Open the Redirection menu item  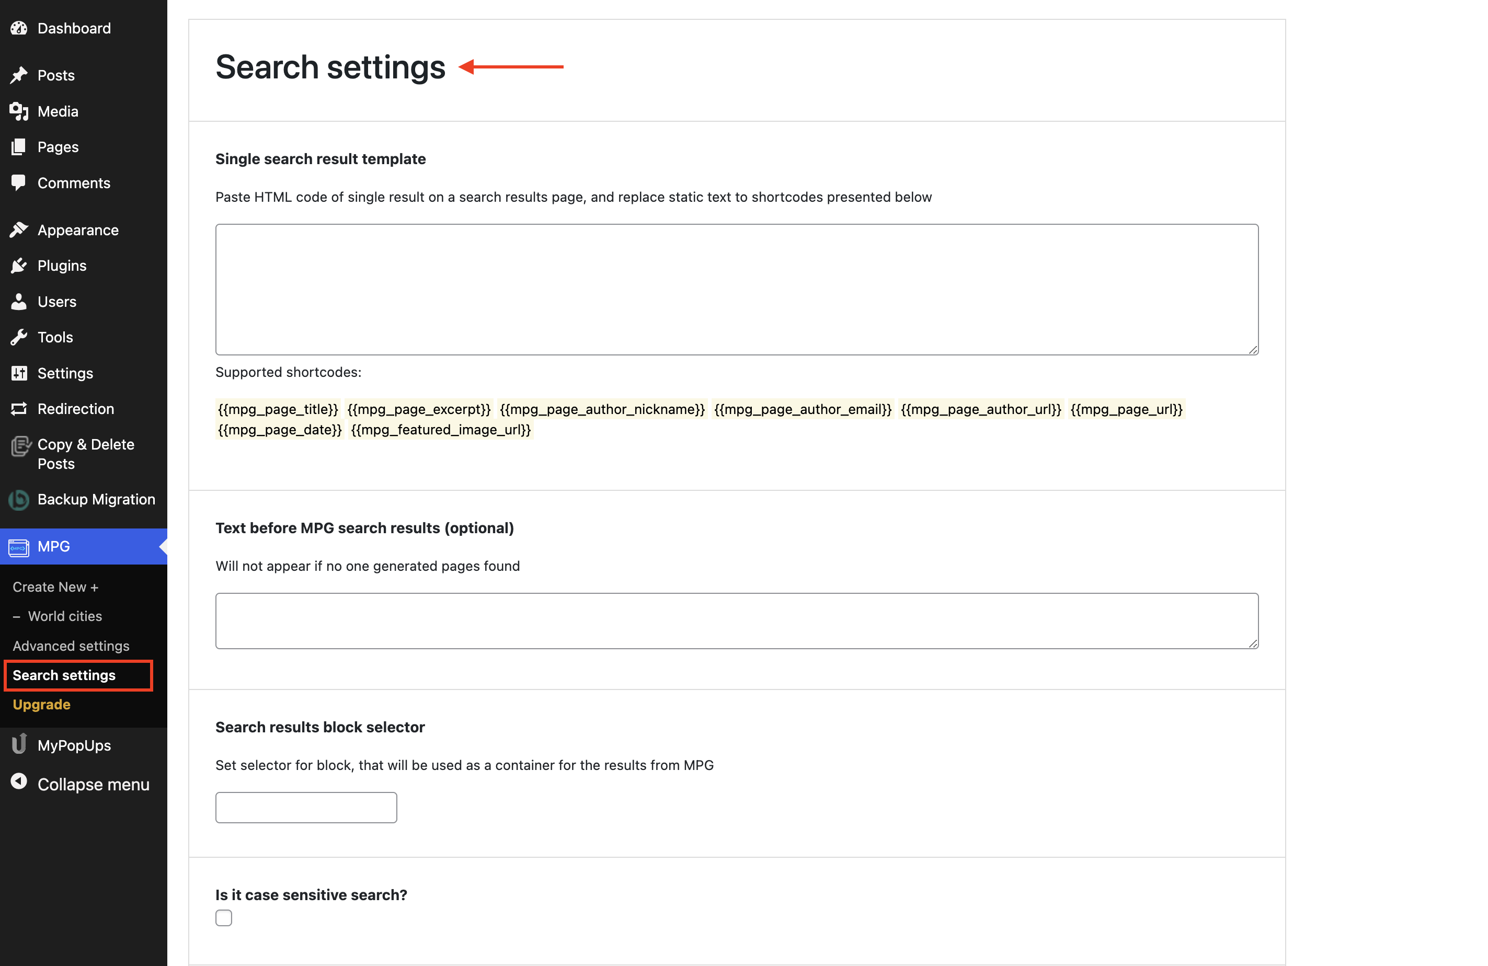click(76, 409)
